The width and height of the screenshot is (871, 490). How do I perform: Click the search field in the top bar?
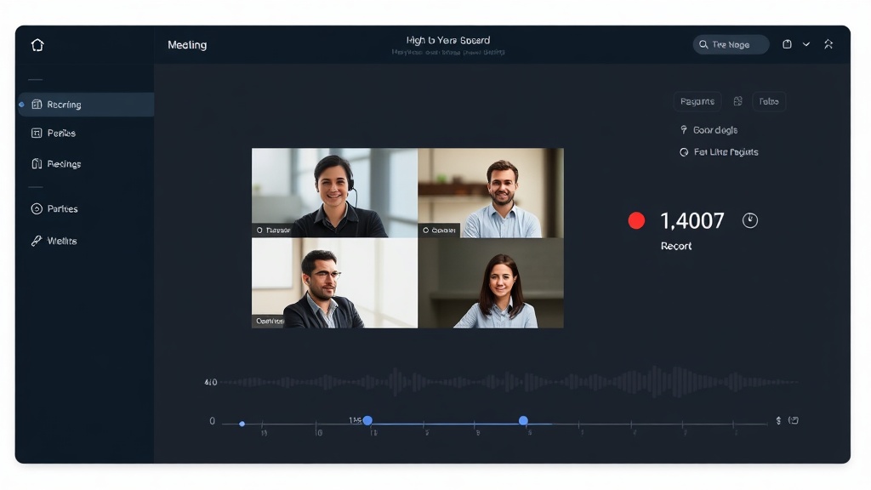coord(730,43)
